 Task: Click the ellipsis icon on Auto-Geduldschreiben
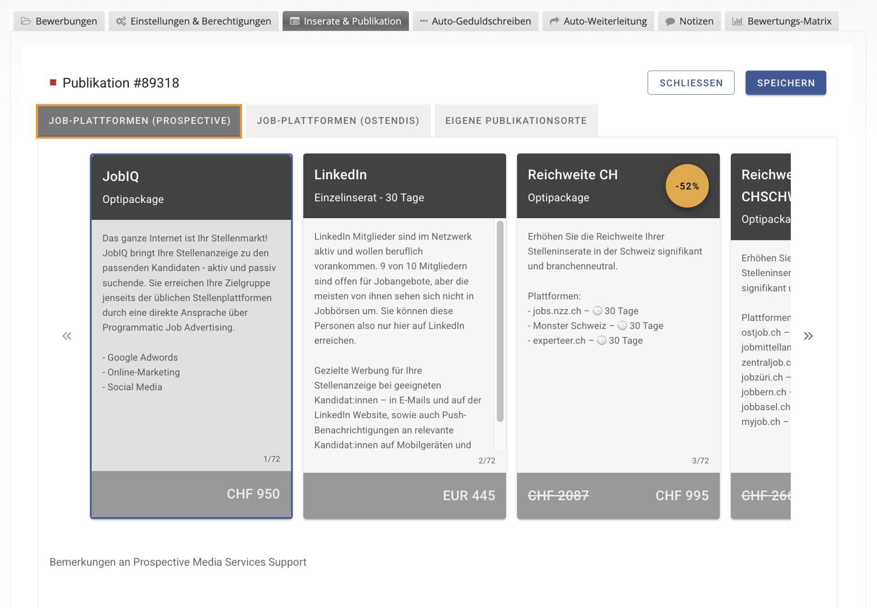[x=423, y=21]
